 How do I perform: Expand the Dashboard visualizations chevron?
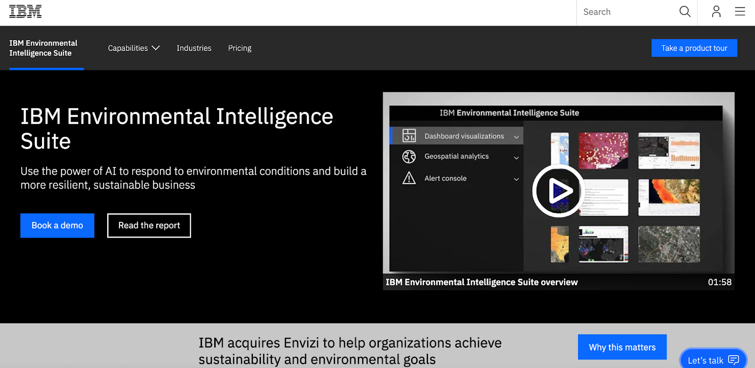click(x=516, y=137)
